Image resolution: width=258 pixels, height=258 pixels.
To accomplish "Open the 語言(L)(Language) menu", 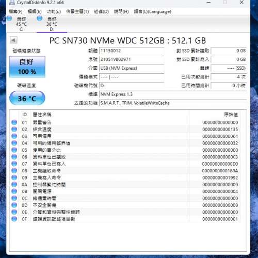I will click(x=152, y=12).
